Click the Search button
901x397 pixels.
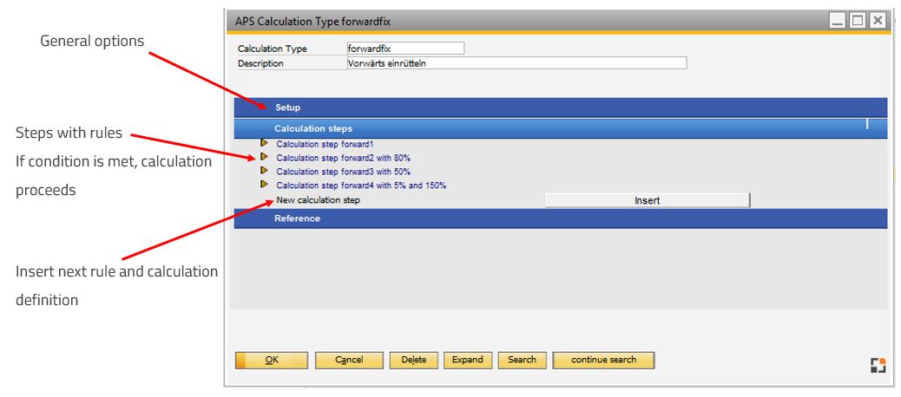[x=522, y=360]
